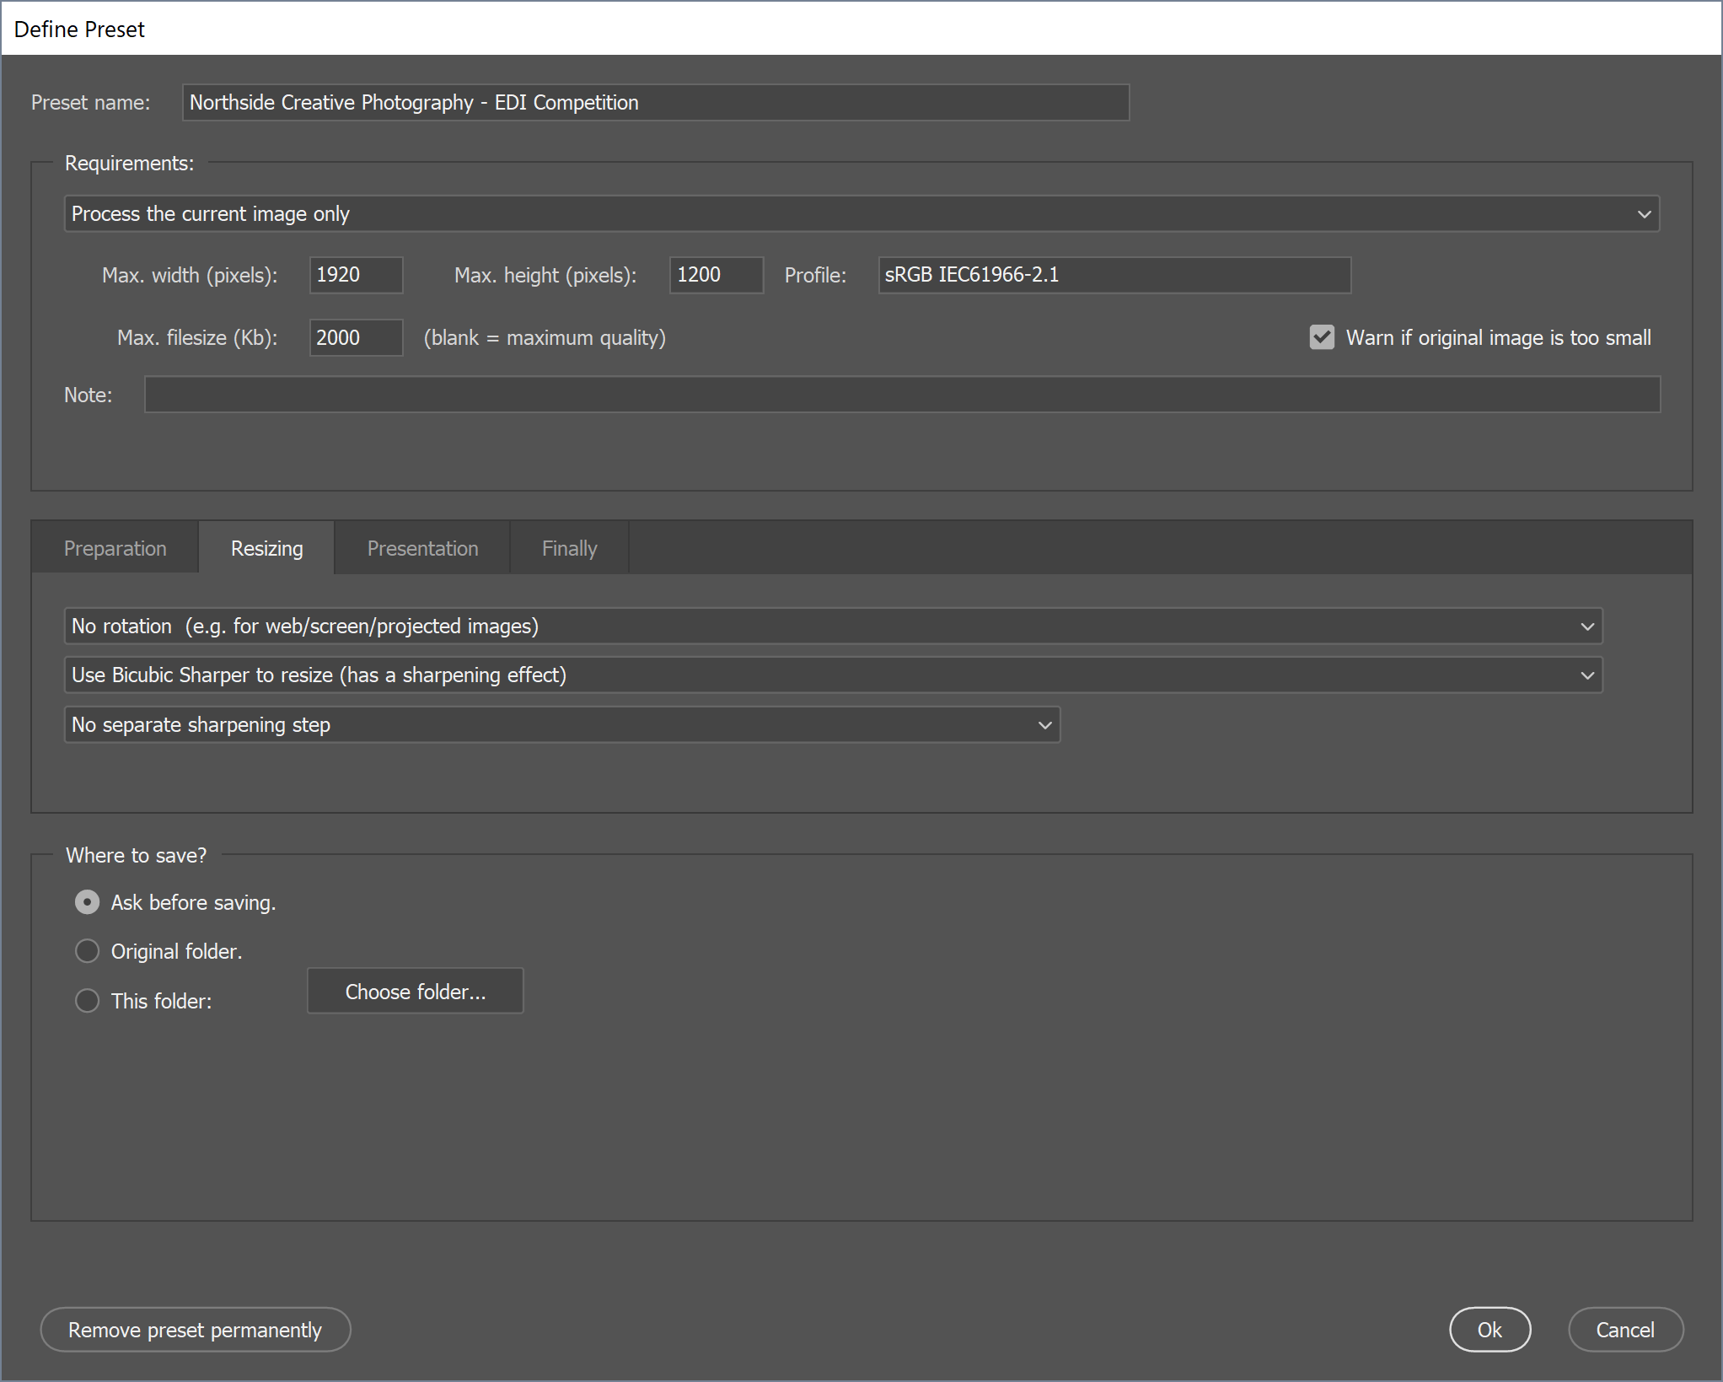The width and height of the screenshot is (1723, 1382).
Task: Click the 'Choose folder...' button
Action: pyautogui.click(x=416, y=992)
